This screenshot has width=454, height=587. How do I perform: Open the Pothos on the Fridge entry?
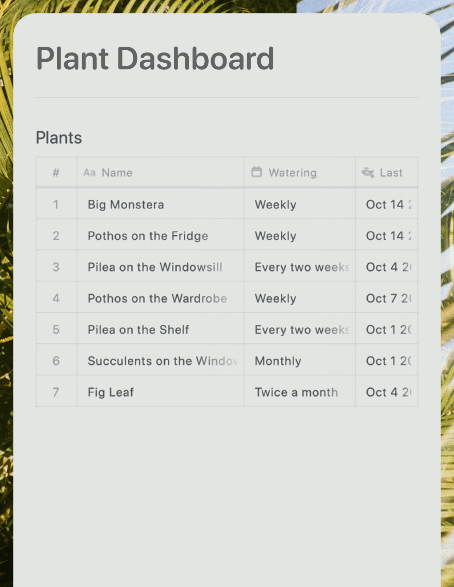(x=147, y=236)
